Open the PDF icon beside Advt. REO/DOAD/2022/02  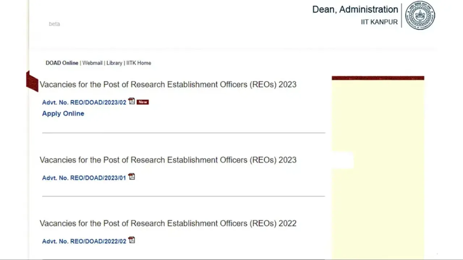click(132, 240)
